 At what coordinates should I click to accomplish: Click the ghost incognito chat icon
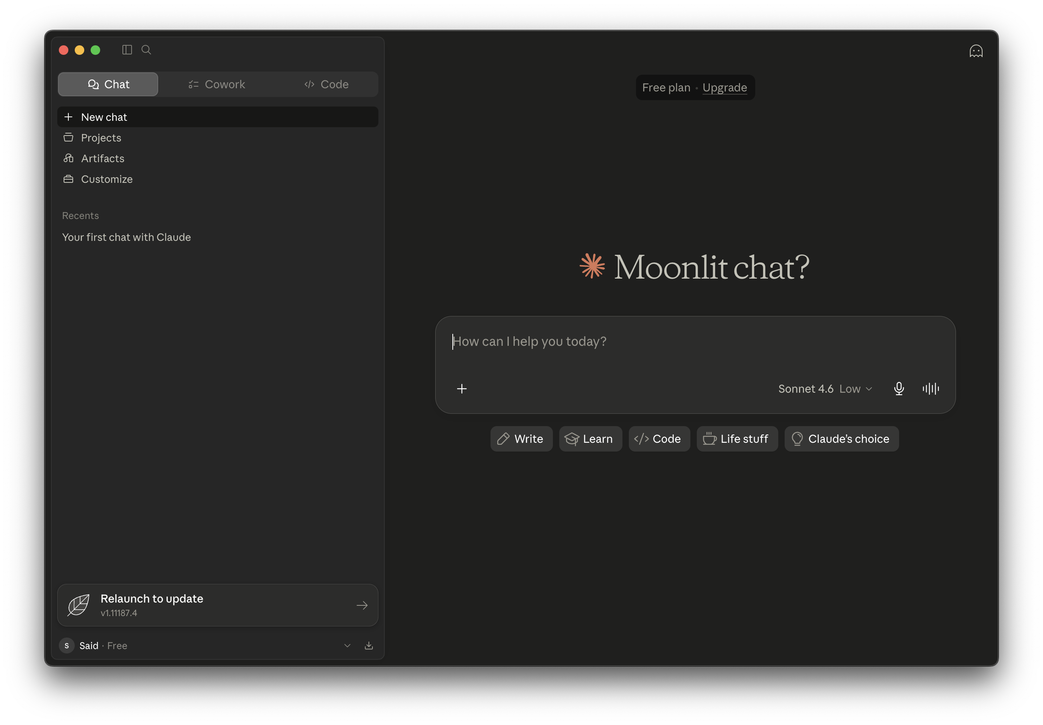pos(976,51)
